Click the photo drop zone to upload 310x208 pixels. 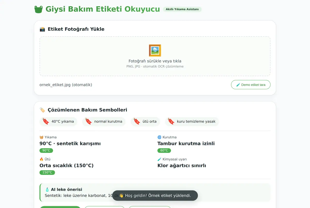coord(155,56)
